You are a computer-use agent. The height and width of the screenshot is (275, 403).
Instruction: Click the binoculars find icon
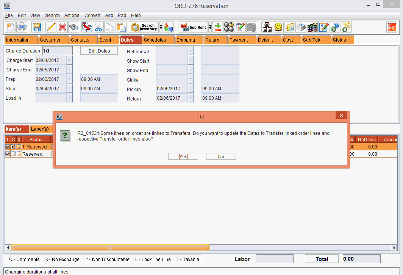(x=74, y=27)
